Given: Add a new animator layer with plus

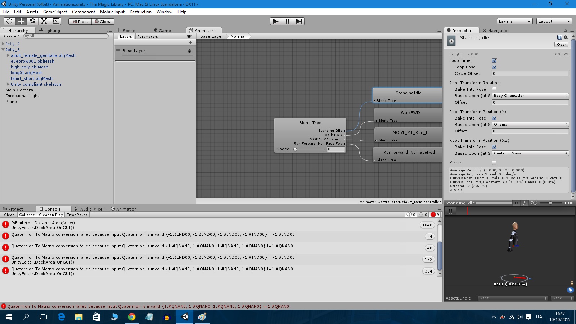Looking at the screenshot, I should (x=190, y=42).
